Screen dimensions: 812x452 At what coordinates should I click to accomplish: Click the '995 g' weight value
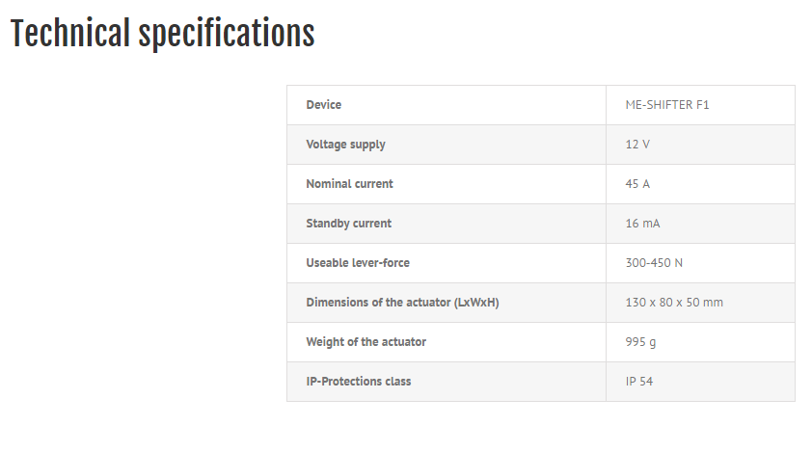[x=641, y=342]
